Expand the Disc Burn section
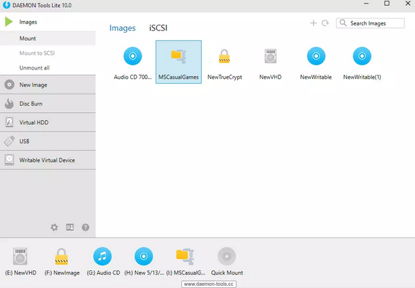Viewport: 415px width, 288px height. (47, 104)
